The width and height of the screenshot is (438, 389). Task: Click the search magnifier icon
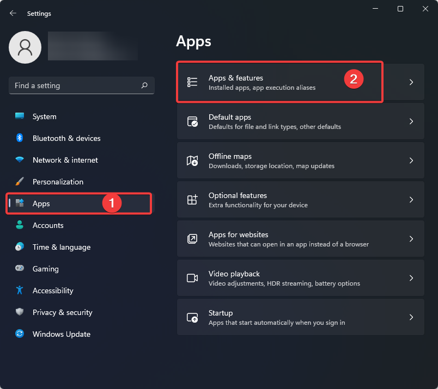point(144,85)
